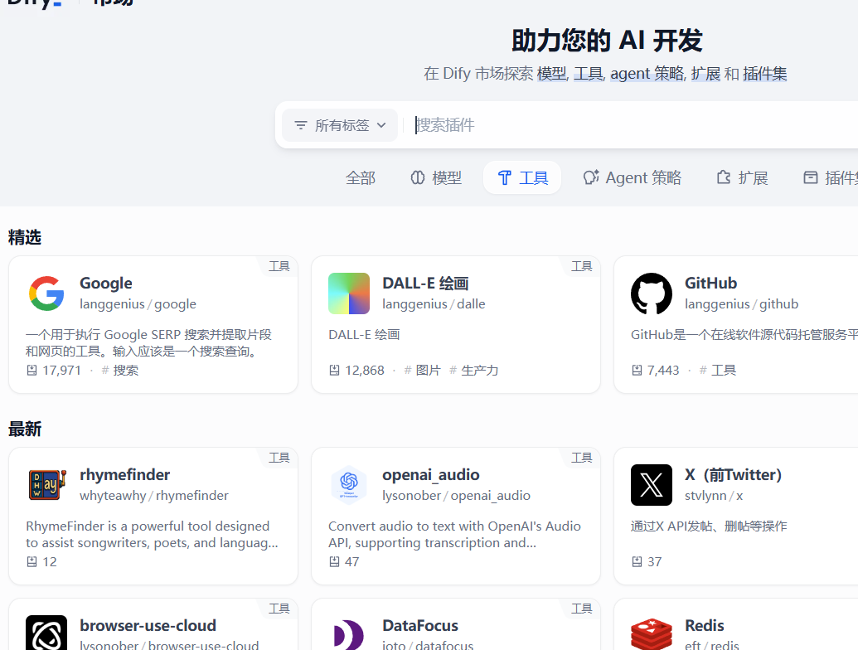Screen dimensions: 858x650
Task: Click the 模型 link in the subtitle
Action: coord(551,73)
